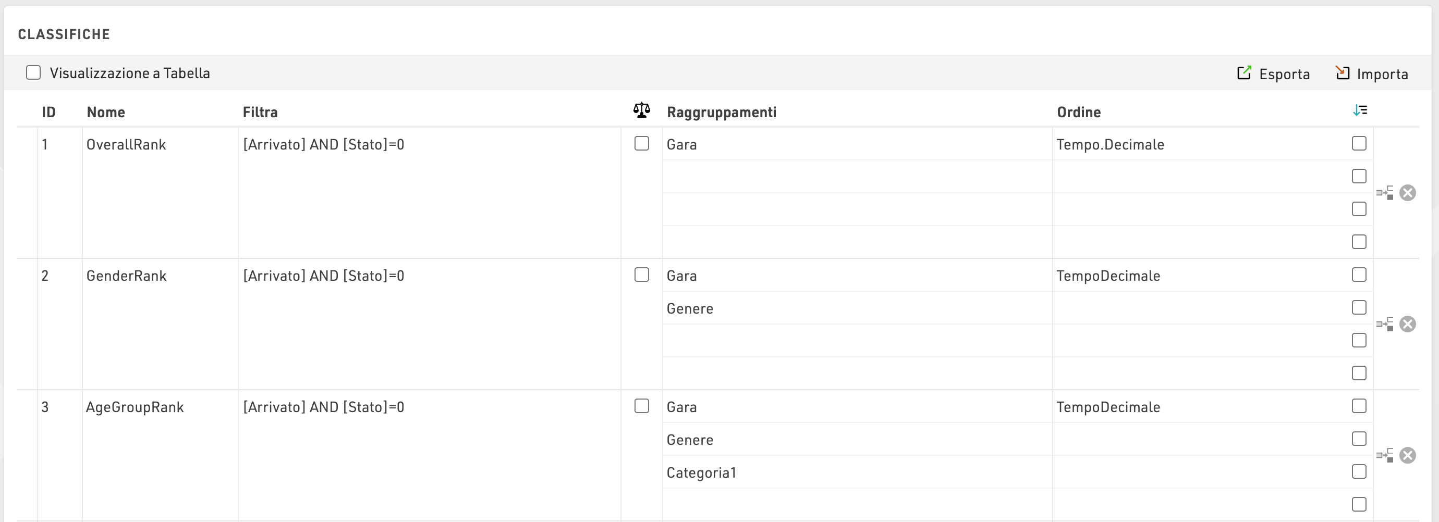
Task: Enable Visualizzazione a Tabella checkbox
Action: coord(33,73)
